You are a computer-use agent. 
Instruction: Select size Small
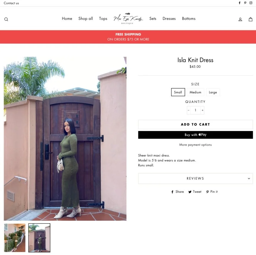coord(178,92)
